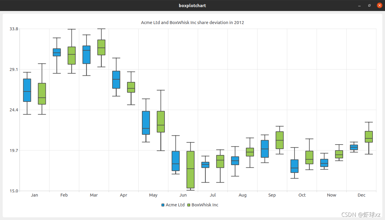Click the boxplotchart window title
385x220 pixels.
[192, 5]
